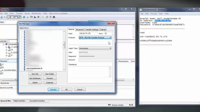Click the Password field in Site Manager
The width and height of the screenshot is (200, 112).
click(x=95, y=56)
